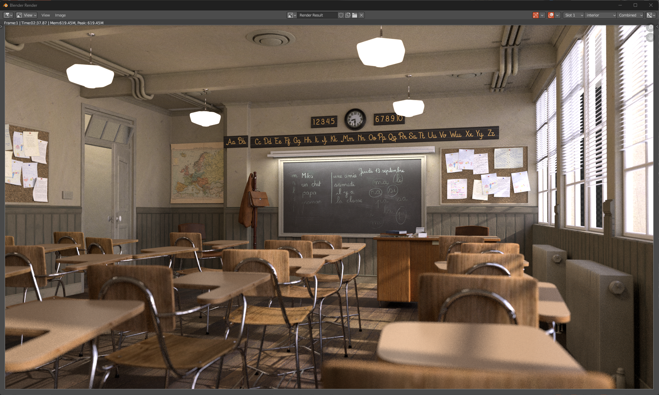659x395 pixels.
Task: Toggle the overlays button
Action: click(551, 15)
